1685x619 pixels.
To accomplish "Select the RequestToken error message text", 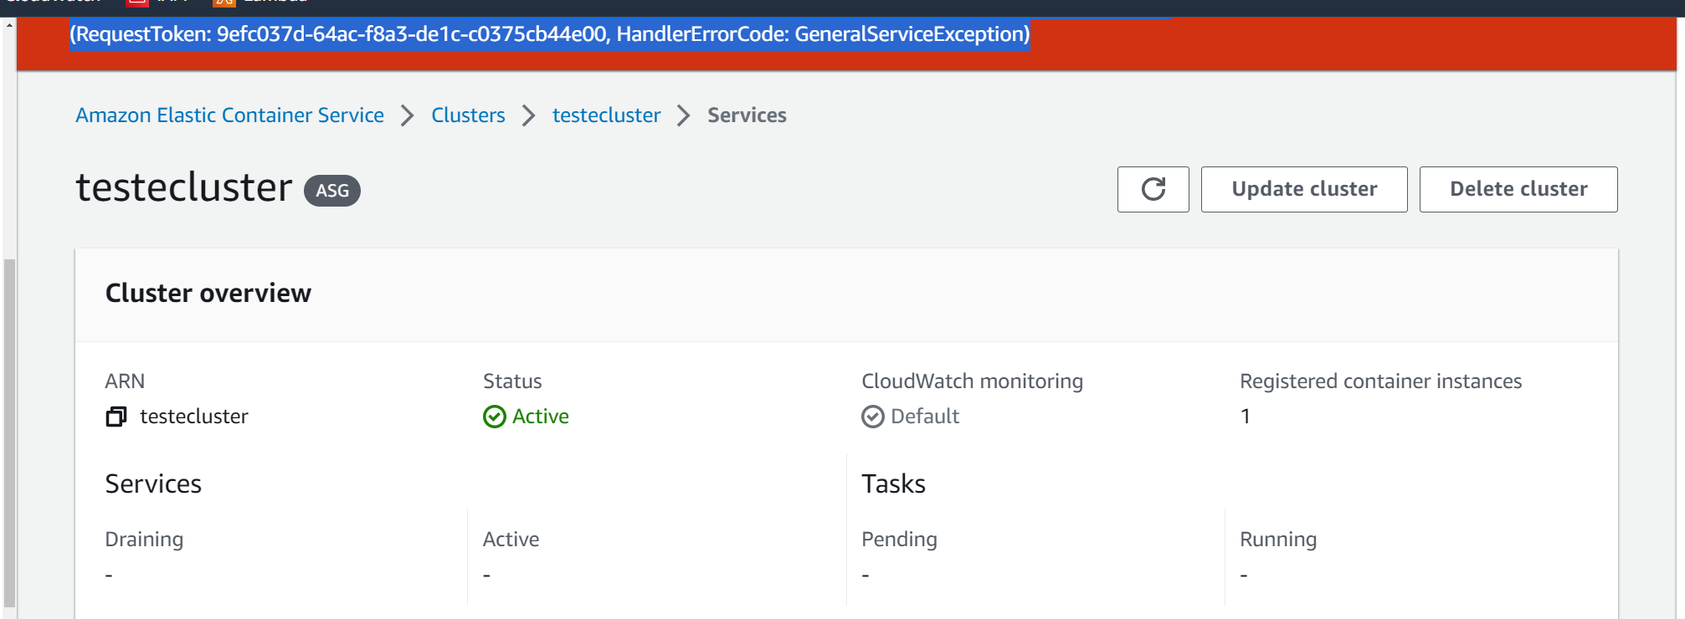I will point(550,34).
